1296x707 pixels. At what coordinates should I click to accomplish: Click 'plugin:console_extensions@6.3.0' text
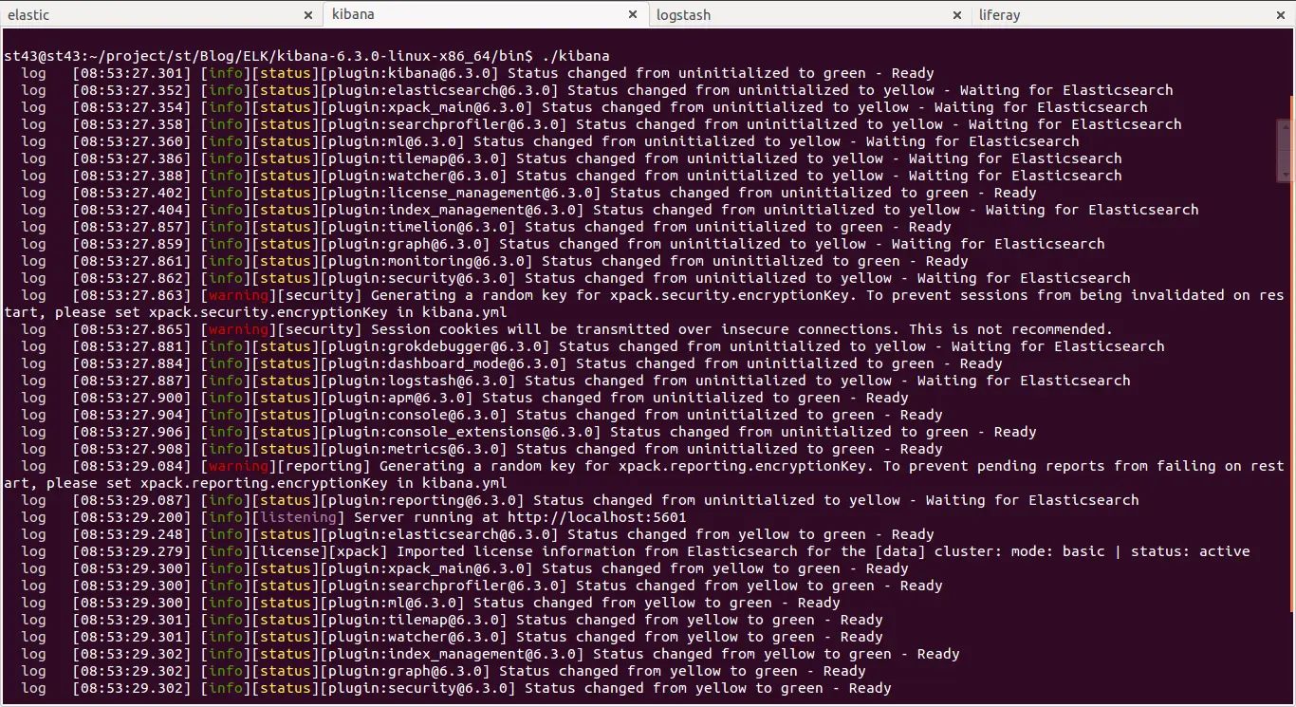pos(462,432)
